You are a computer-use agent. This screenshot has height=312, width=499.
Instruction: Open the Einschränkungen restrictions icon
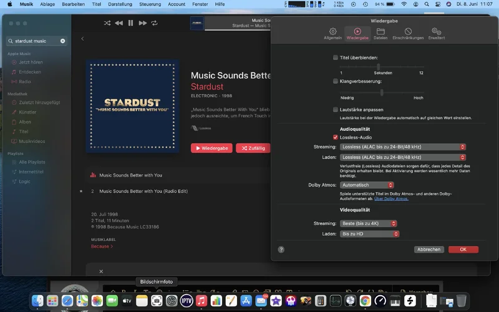tap(408, 33)
